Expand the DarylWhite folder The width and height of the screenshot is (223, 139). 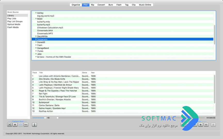tap(36, 36)
